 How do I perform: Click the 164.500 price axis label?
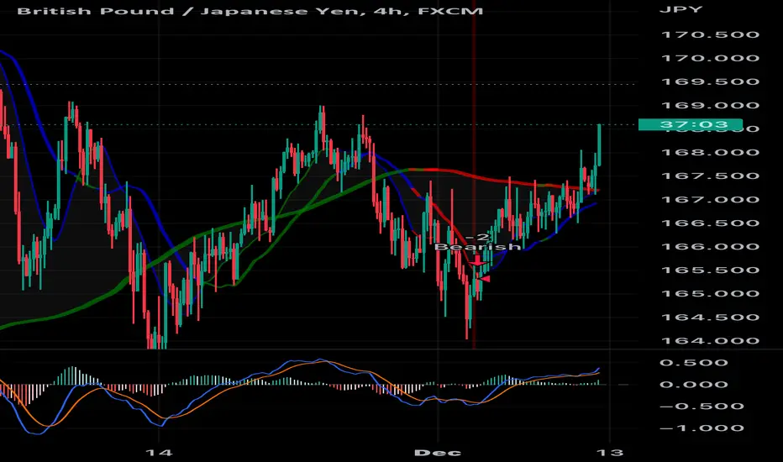710,318
